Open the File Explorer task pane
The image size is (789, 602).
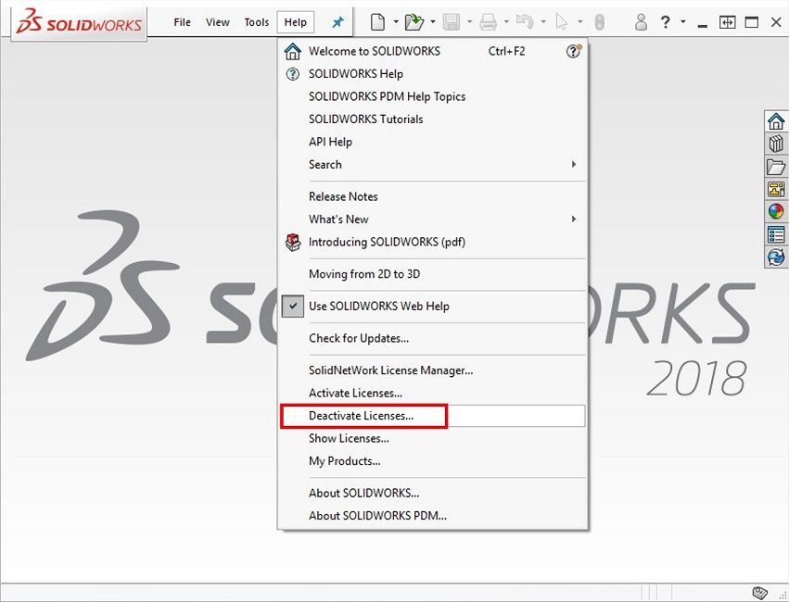point(775,167)
